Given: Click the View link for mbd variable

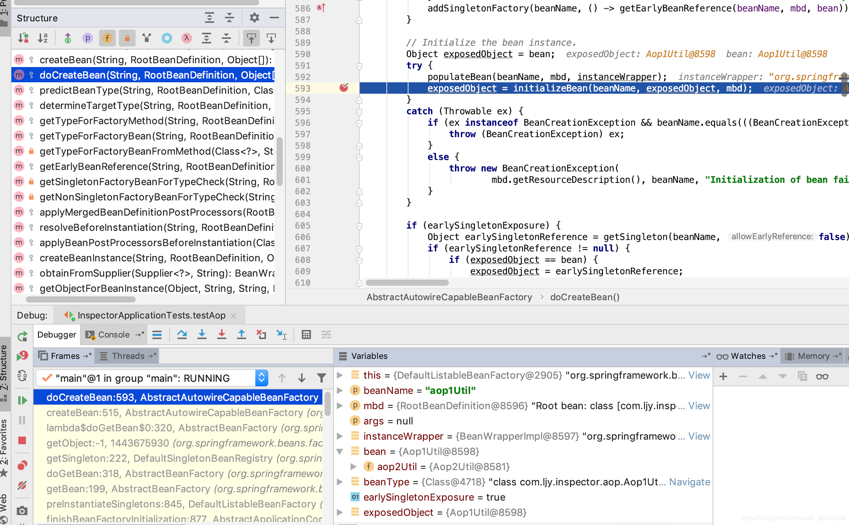Looking at the screenshot, I should (699, 406).
